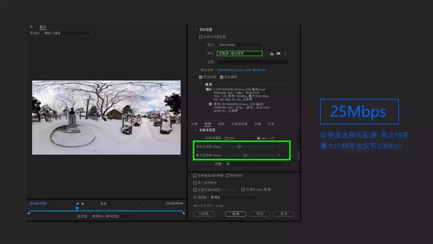Click the import preset icon
The height and width of the screenshot is (244, 433).
(x=278, y=54)
